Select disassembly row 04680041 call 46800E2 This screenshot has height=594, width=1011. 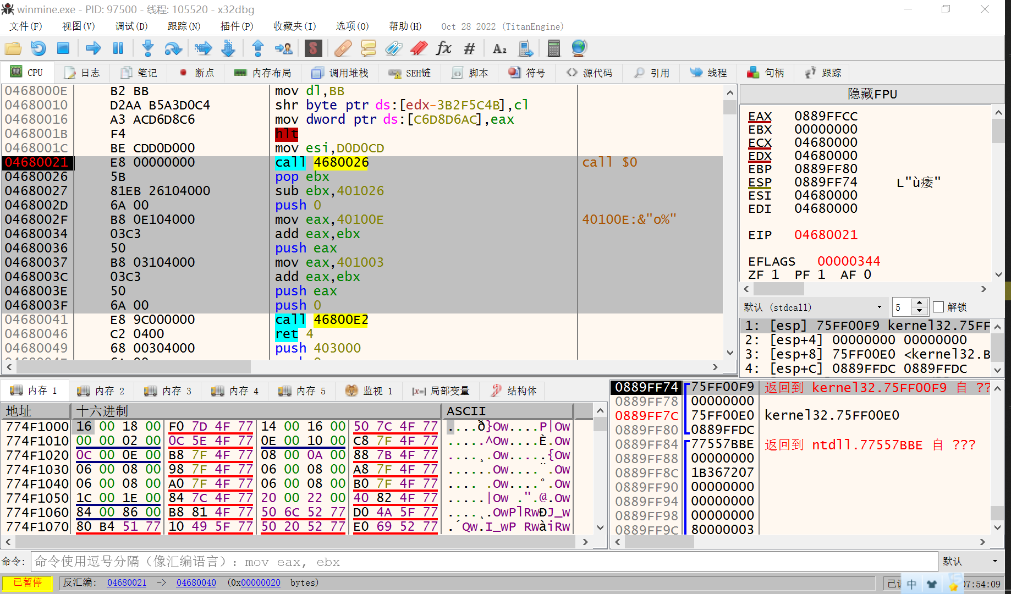coord(362,320)
